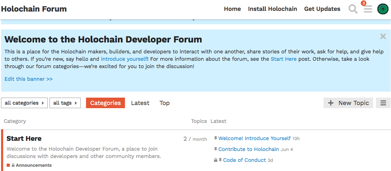Open Get Updates nav link
Screen dimensions: 391x171
click(x=322, y=9)
